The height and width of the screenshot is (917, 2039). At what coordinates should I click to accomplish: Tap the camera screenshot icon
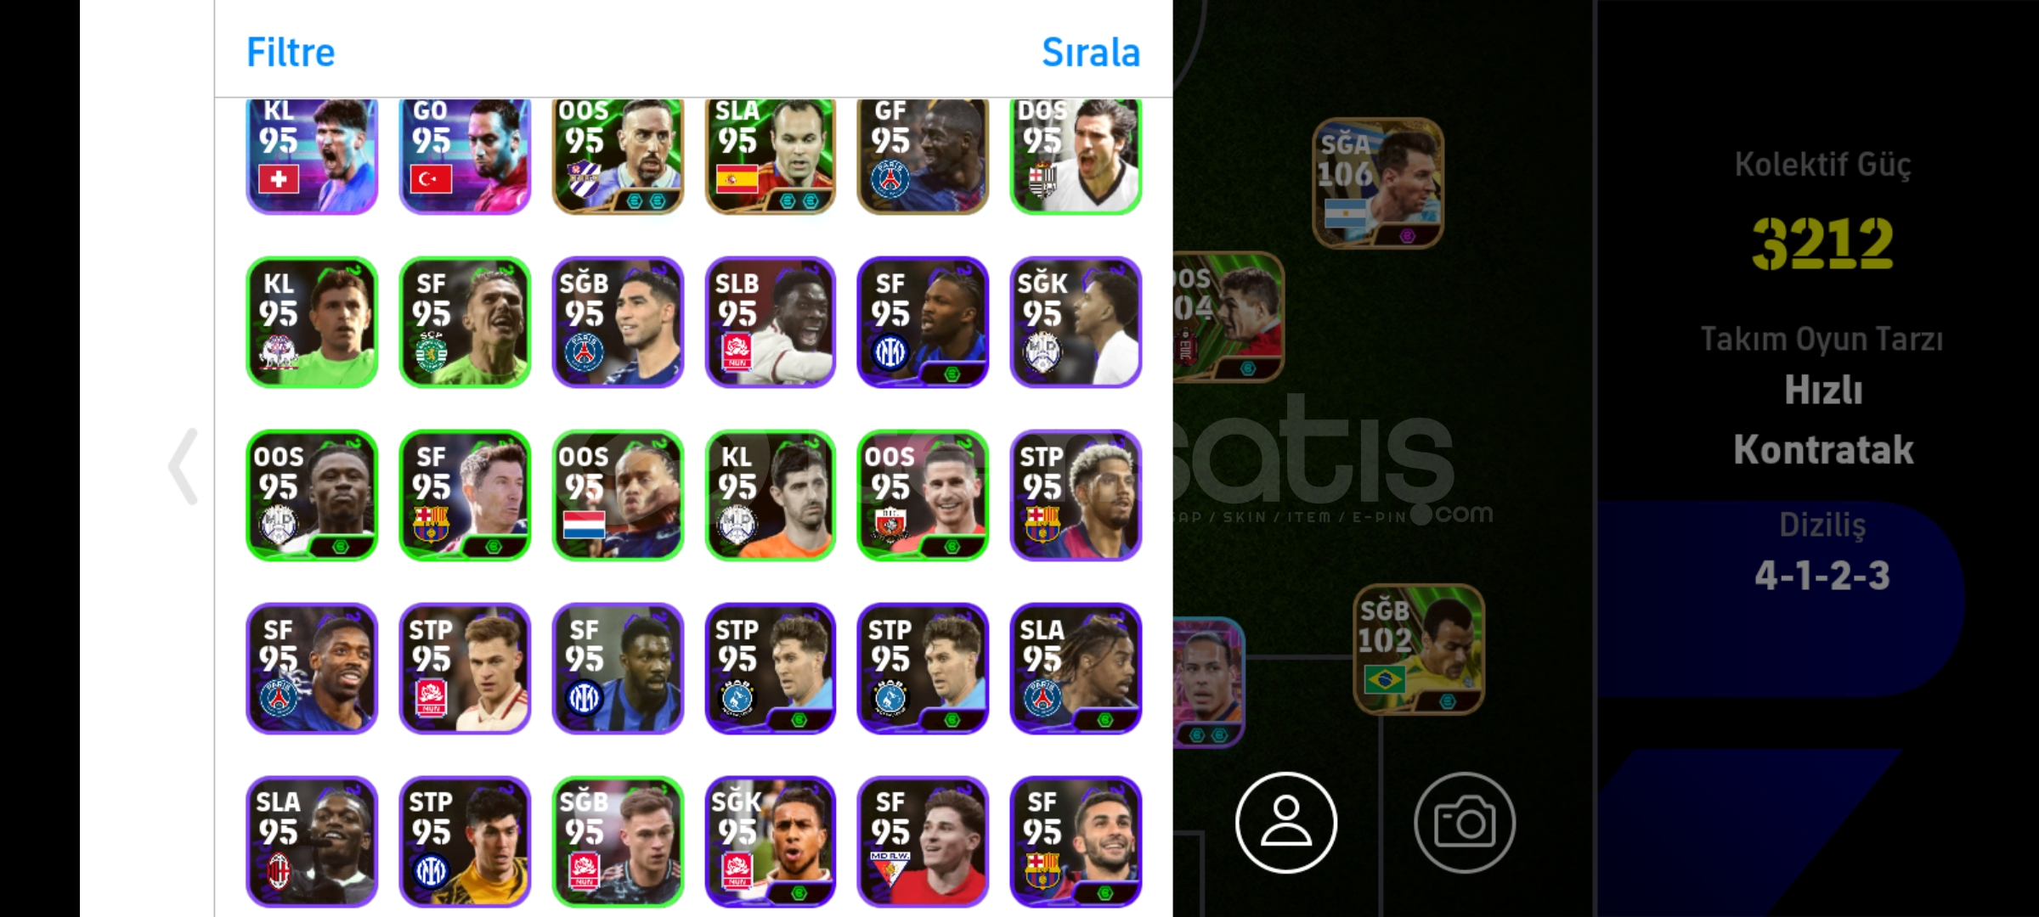(x=1465, y=822)
